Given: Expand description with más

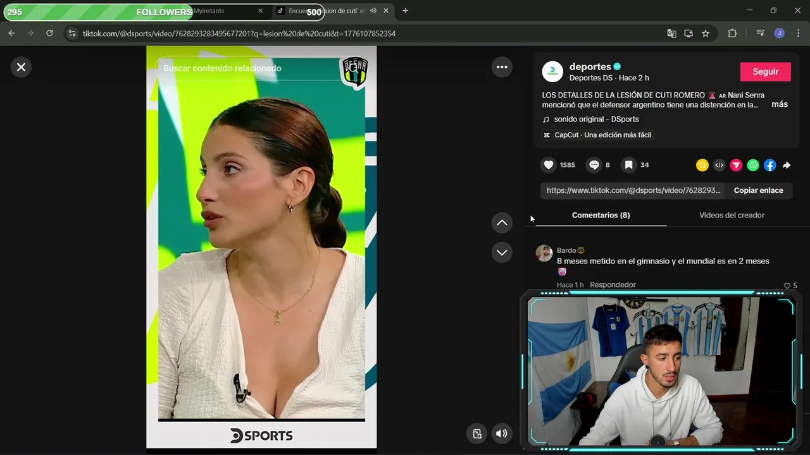Looking at the screenshot, I should click(780, 104).
